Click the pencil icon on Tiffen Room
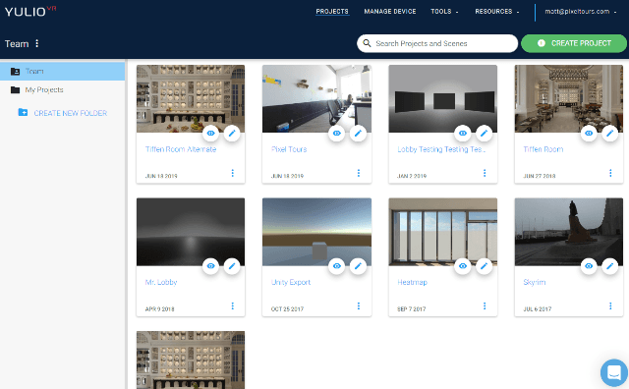 pyautogui.click(x=609, y=134)
